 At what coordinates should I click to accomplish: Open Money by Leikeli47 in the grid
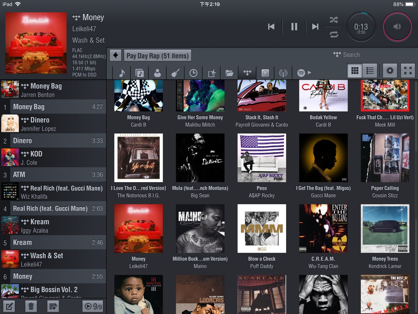coord(139,228)
